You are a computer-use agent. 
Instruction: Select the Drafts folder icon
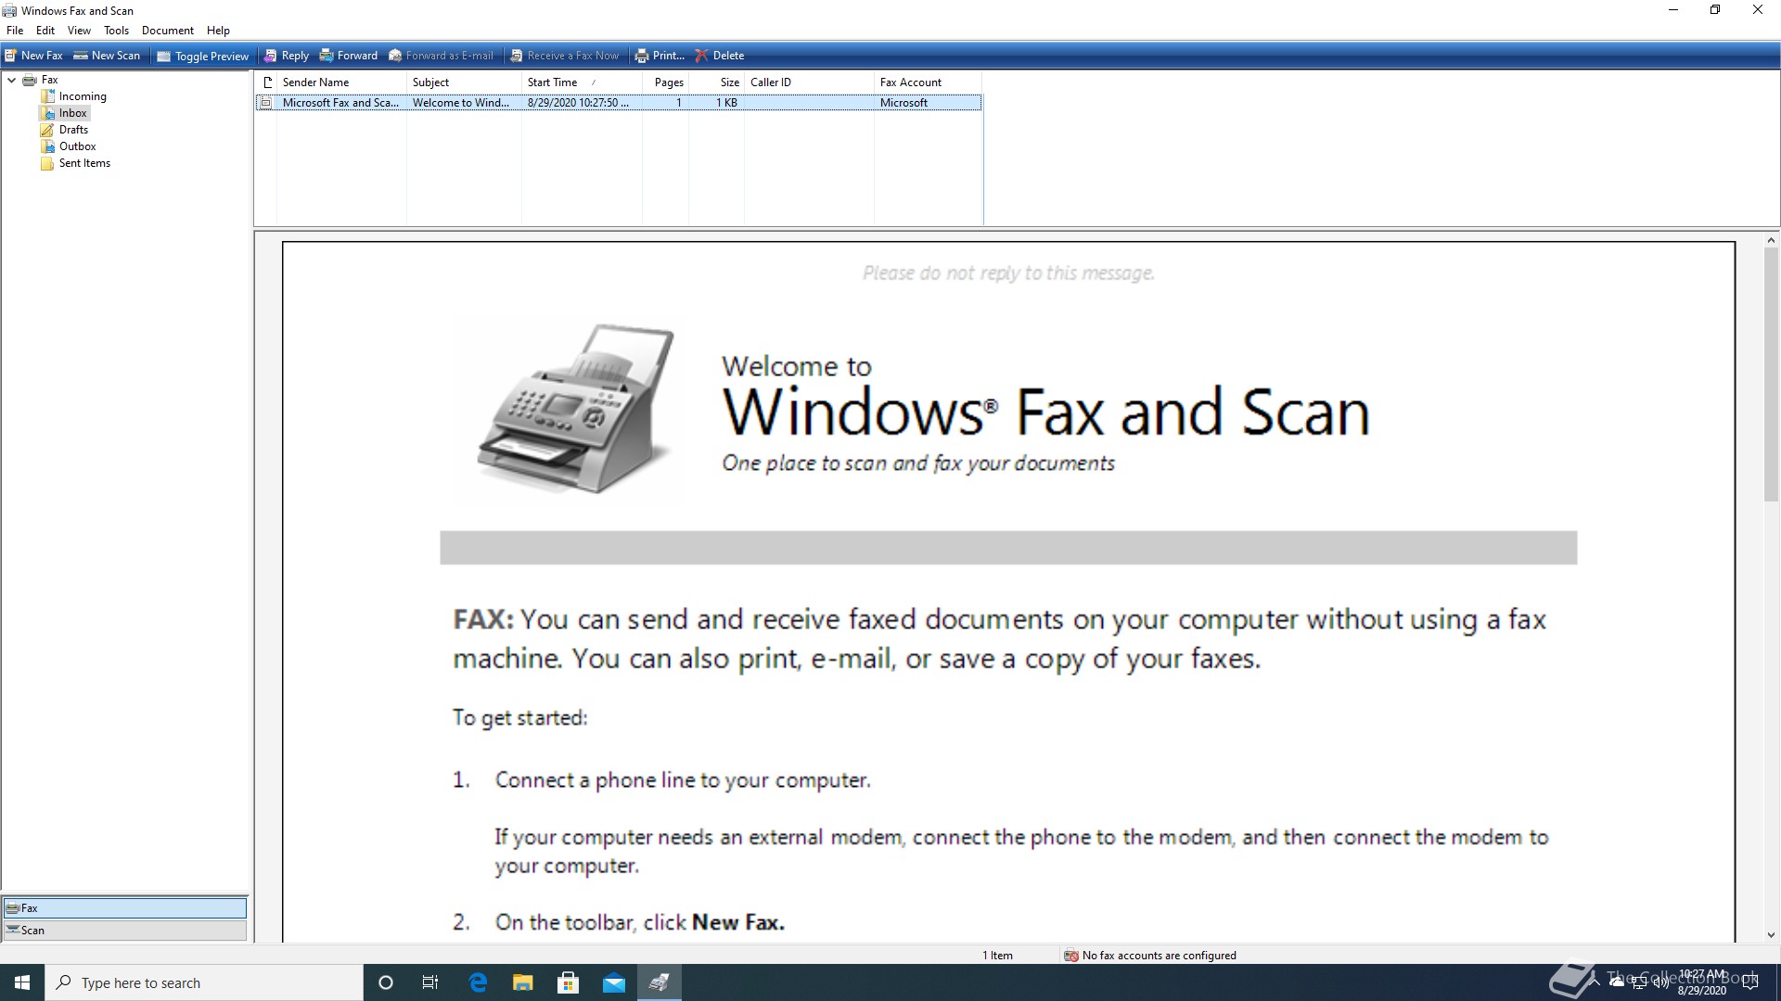click(x=47, y=130)
